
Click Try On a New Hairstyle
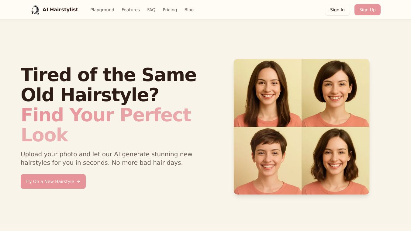point(53,181)
